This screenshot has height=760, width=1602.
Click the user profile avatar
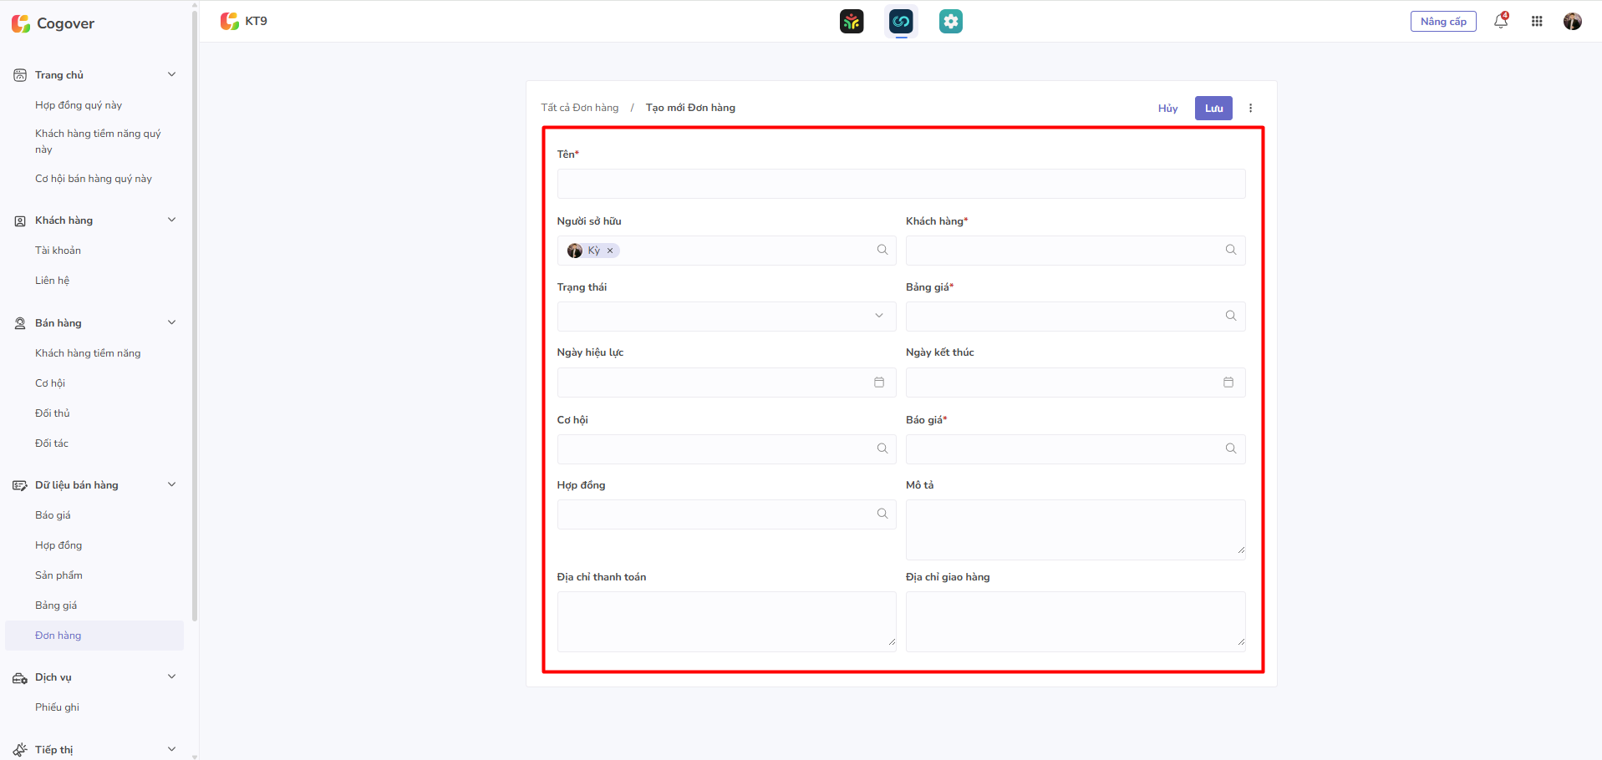coord(1572,22)
